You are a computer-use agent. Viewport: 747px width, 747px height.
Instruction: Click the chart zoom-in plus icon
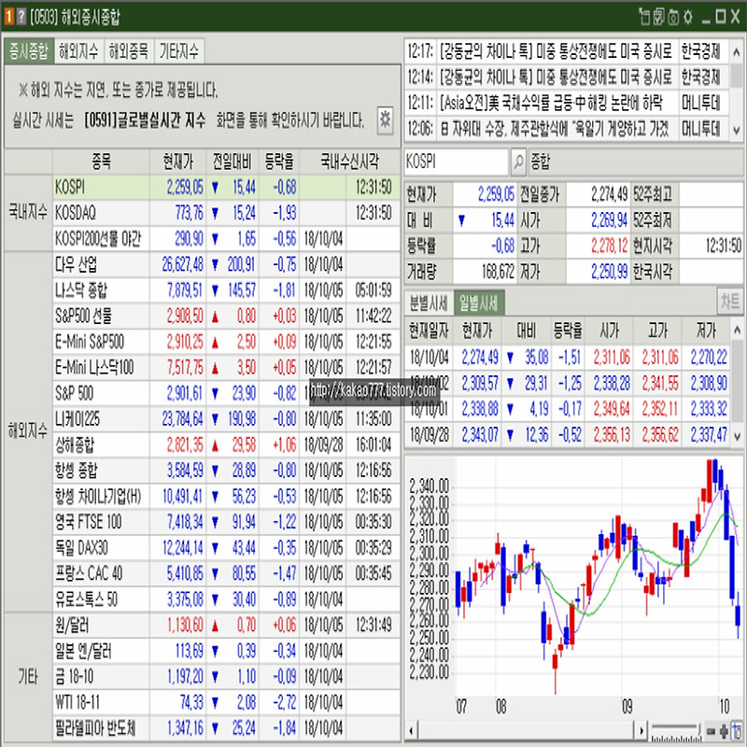(724, 729)
